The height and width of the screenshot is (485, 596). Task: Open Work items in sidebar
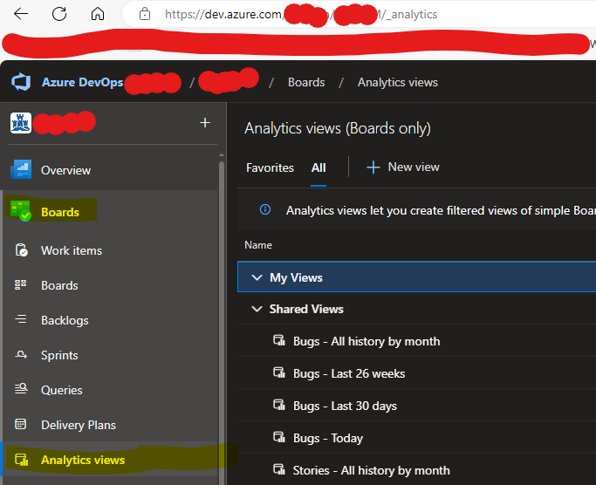(71, 250)
